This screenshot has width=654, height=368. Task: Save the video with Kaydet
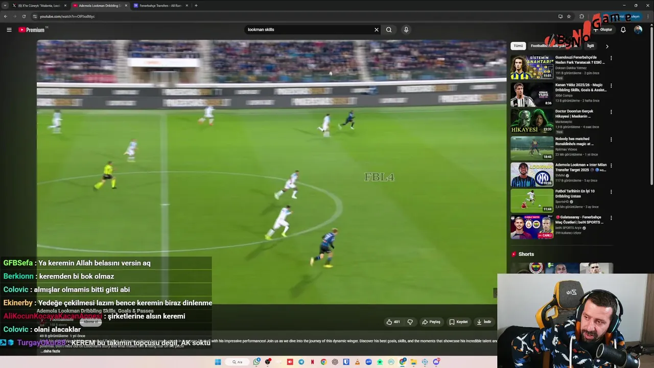(x=458, y=322)
